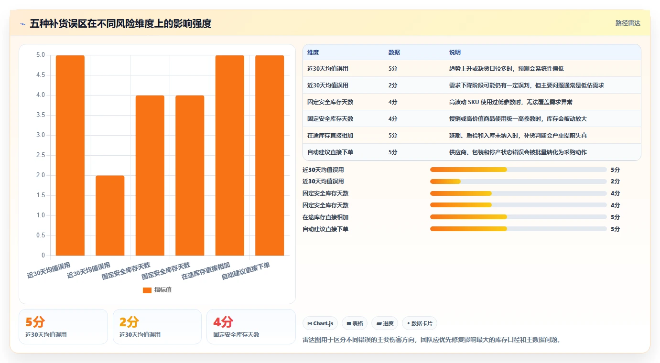Open the 5分 summary card
Viewport: 660px width, 363px height.
pos(63,327)
